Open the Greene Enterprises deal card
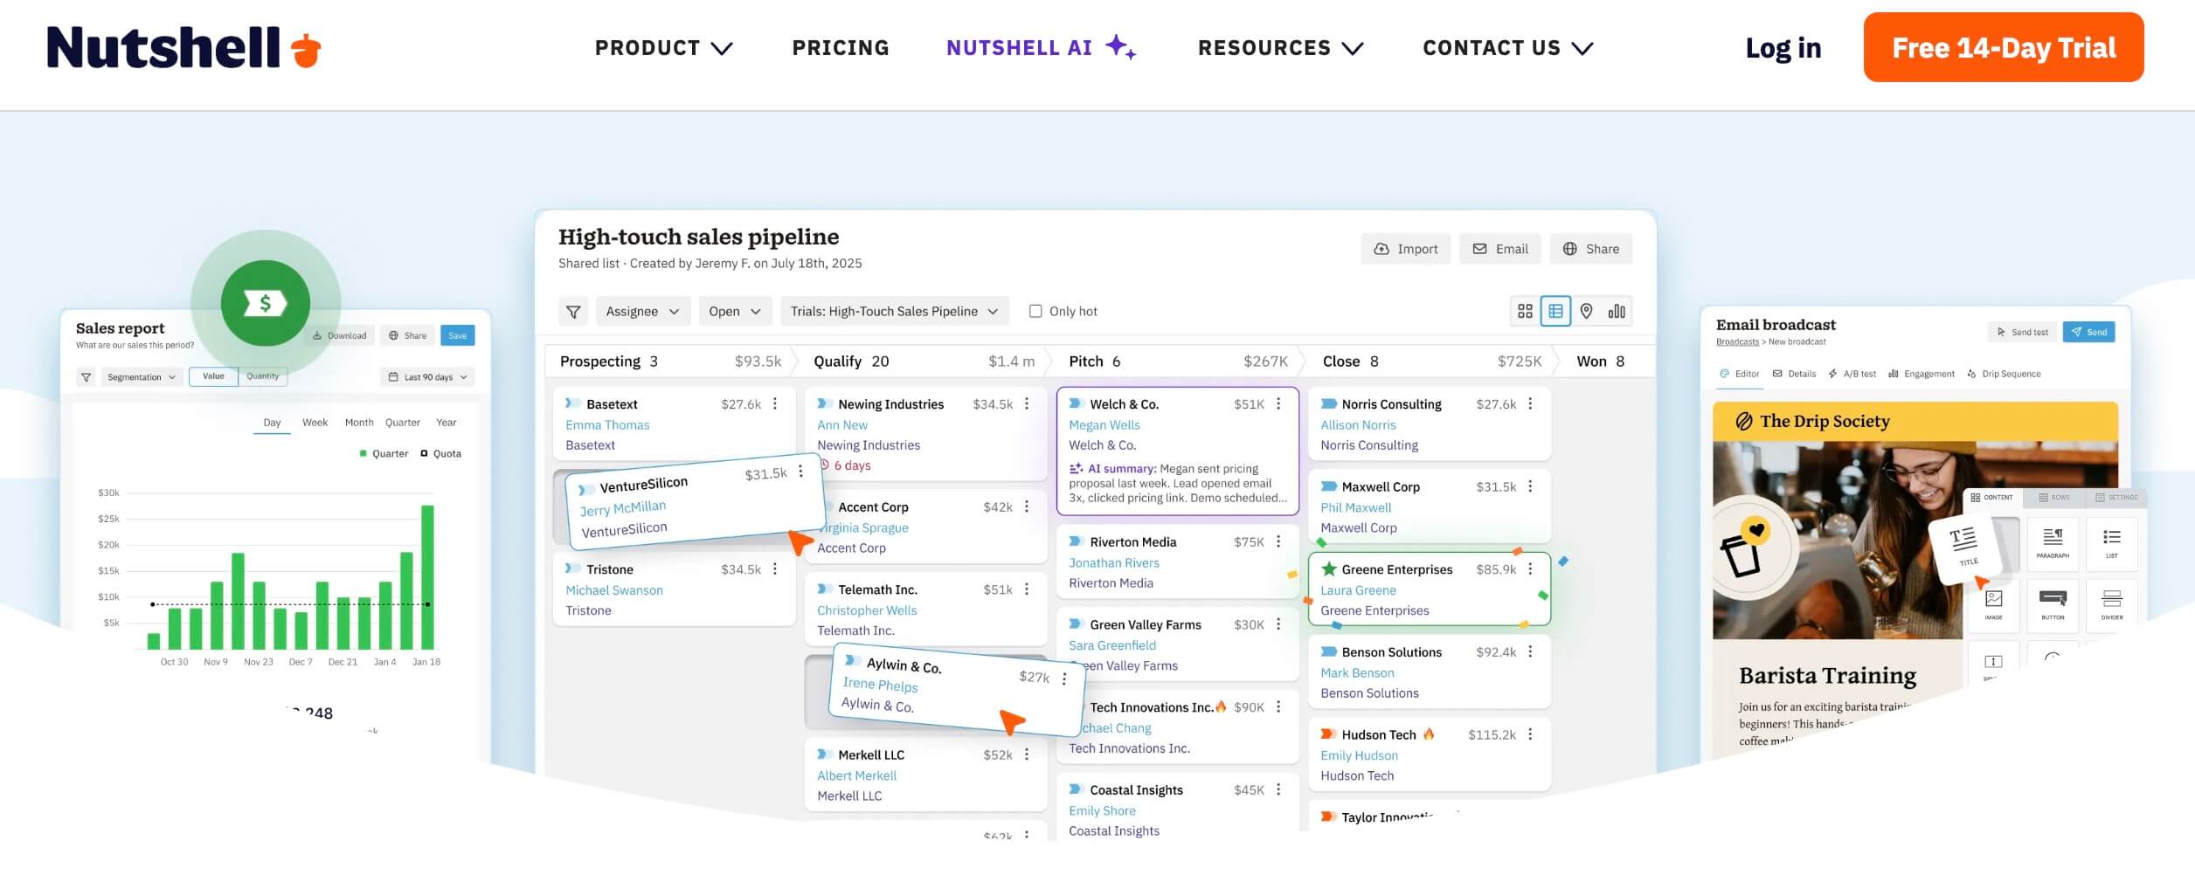The width and height of the screenshot is (2195, 875). click(x=1396, y=570)
